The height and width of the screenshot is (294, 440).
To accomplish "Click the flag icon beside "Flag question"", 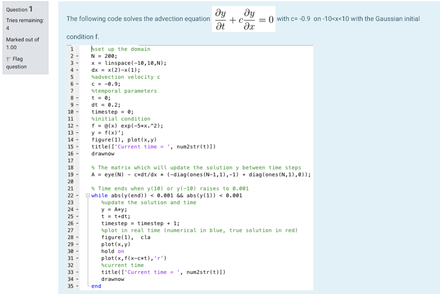I will 9,59.
